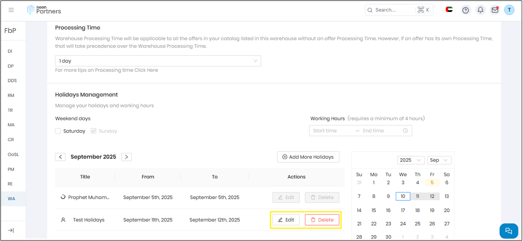Click the UAE flag country selector
523x241 pixels.
[449, 10]
